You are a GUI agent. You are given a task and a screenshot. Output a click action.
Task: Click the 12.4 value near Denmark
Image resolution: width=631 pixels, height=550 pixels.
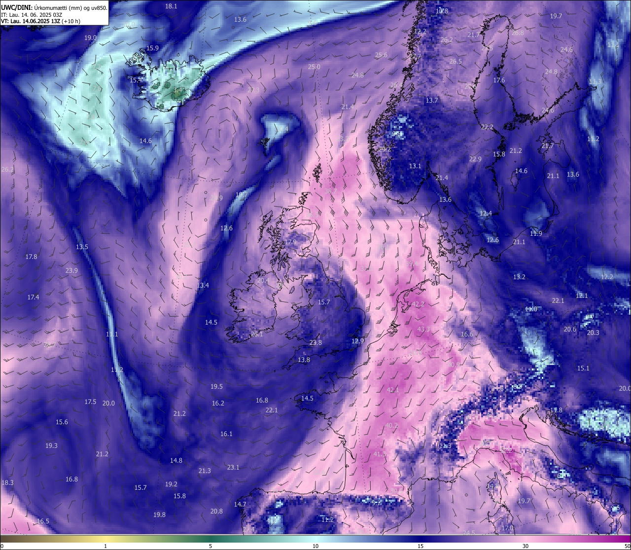click(x=486, y=214)
